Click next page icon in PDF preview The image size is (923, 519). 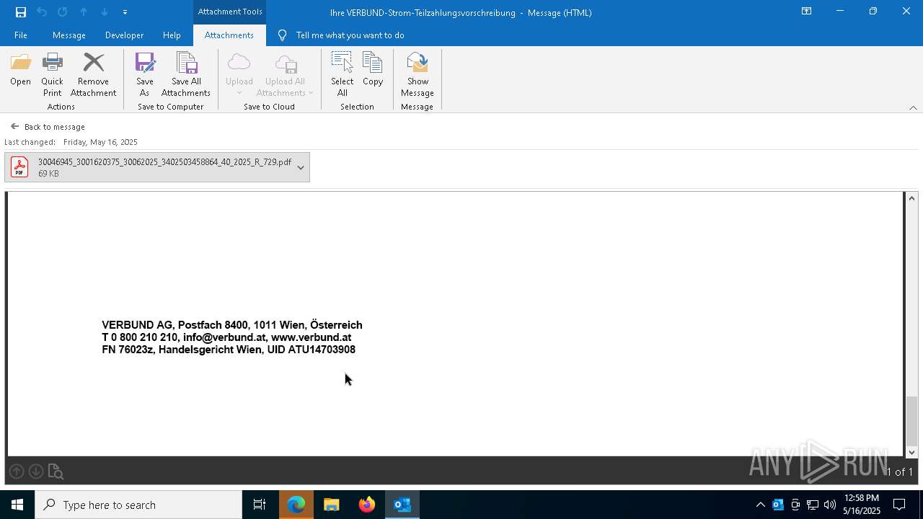pos(36,471)
